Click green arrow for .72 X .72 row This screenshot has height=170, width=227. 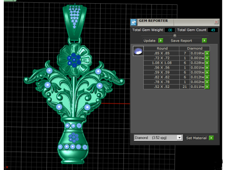coord(207,58)
